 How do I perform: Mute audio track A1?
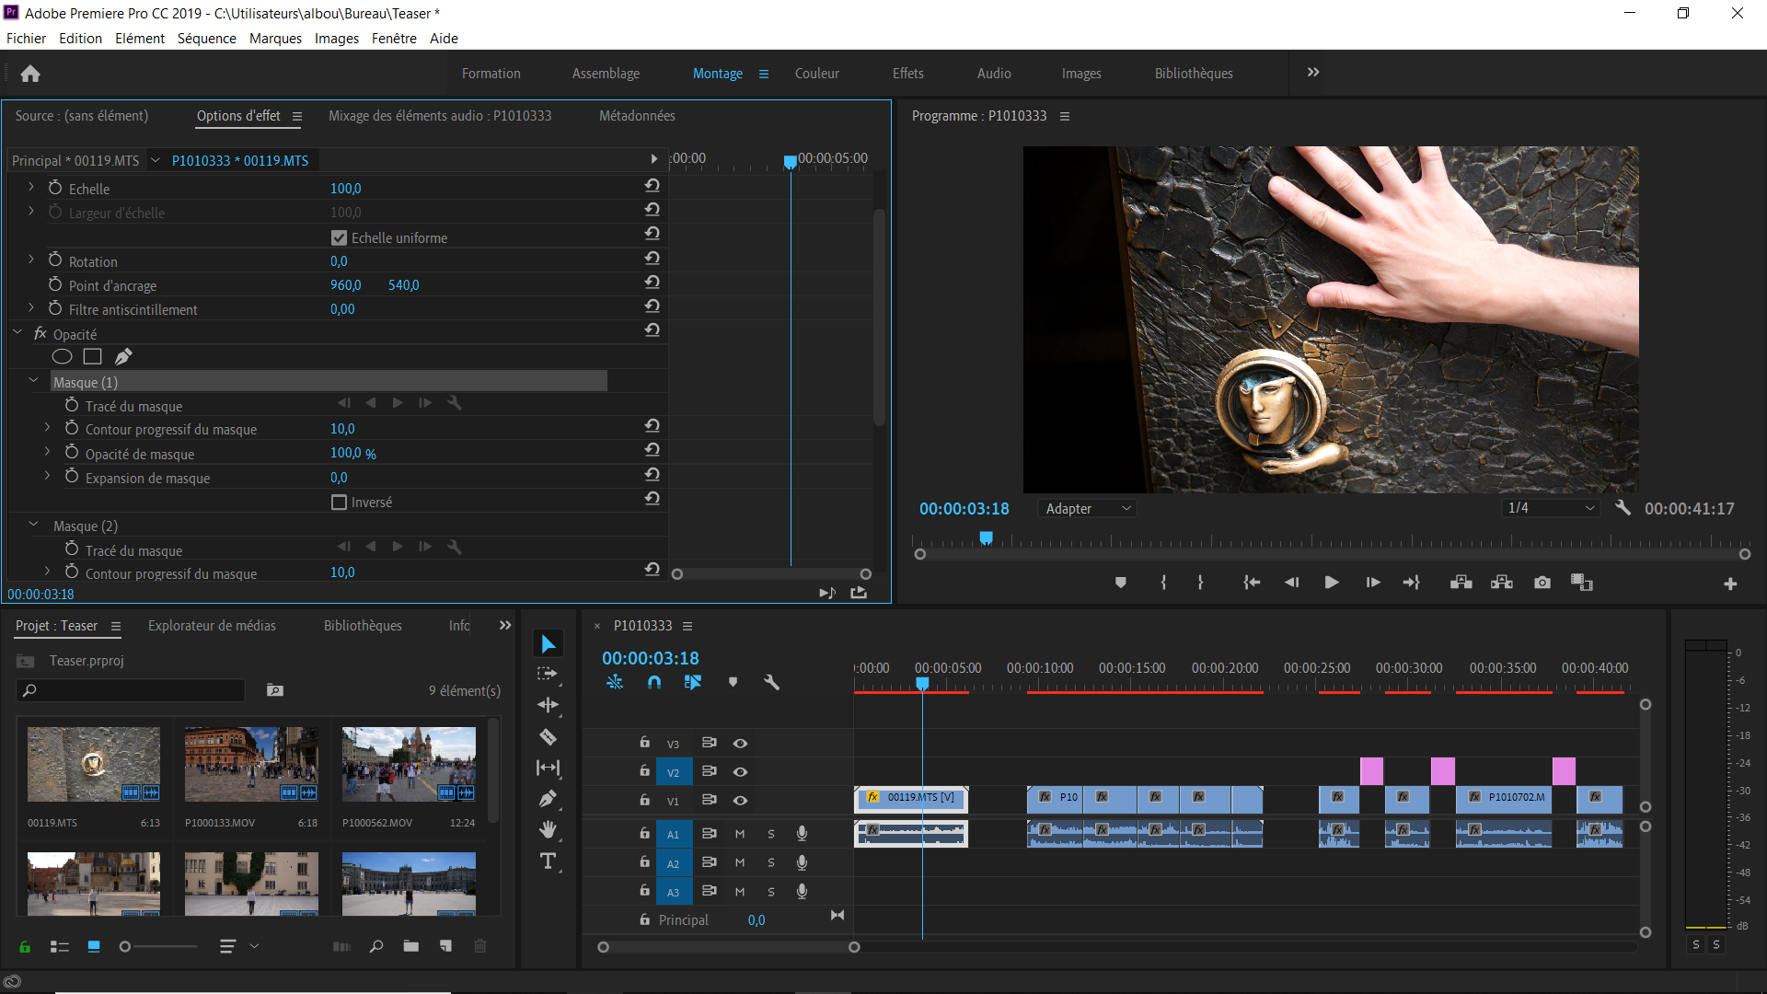click(x=740, y=834)
